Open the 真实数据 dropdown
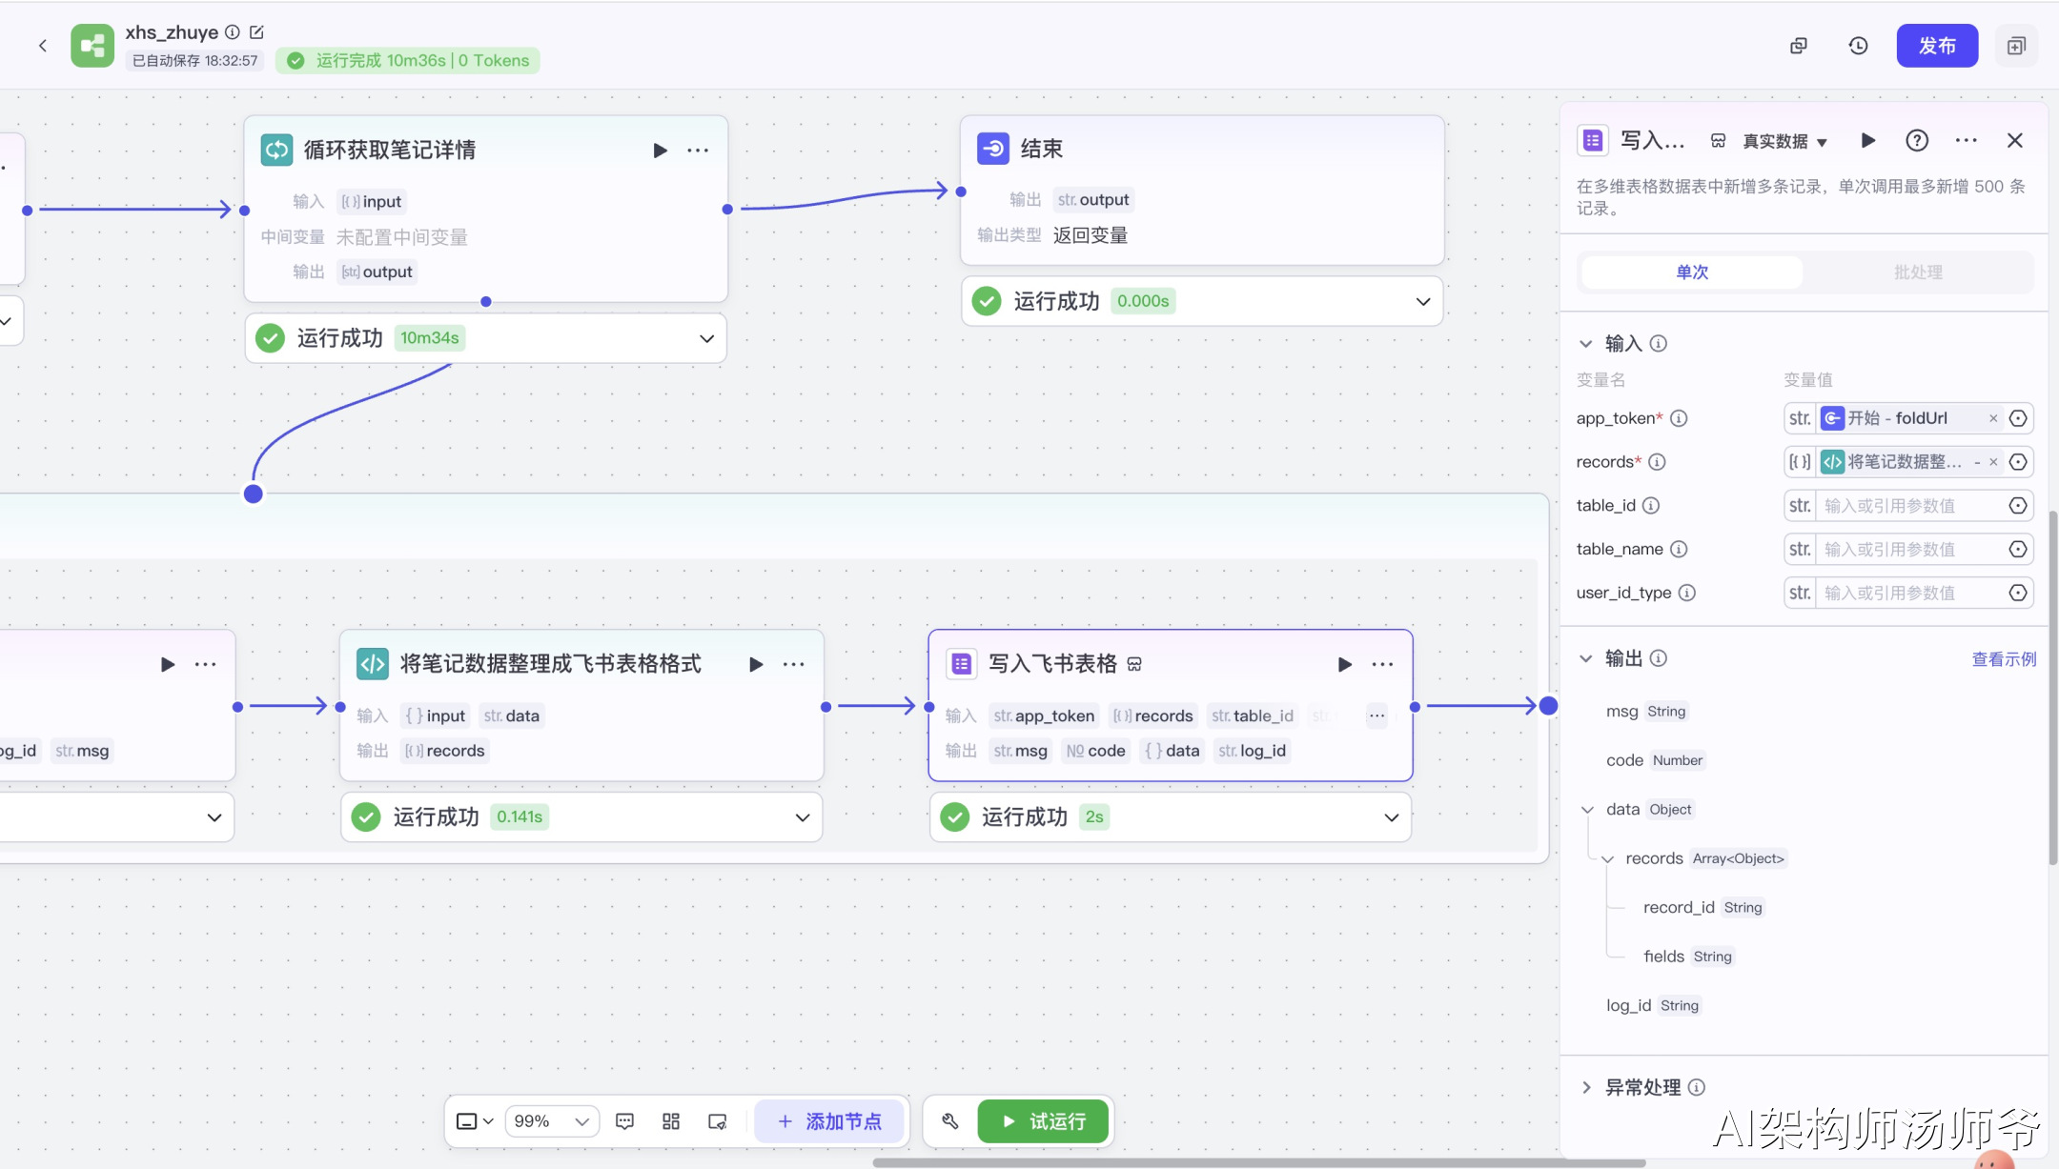This screenshot has width=2059, height=1169. 1784,141
